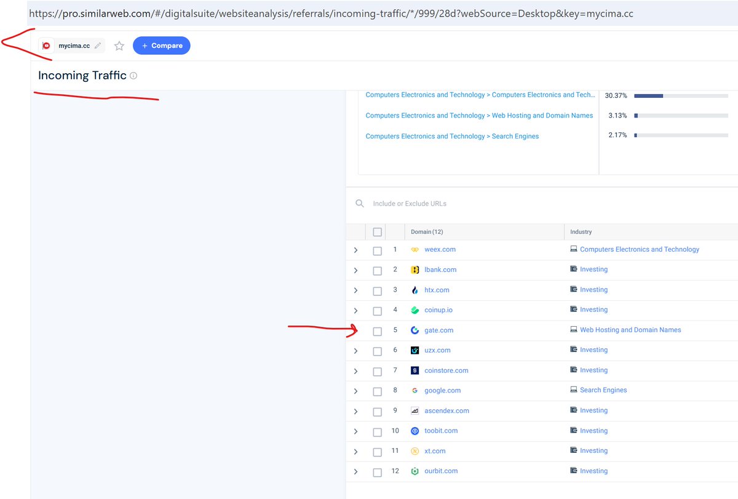Click the 30.37% category share bar
Screen dimensions: 738x499
pos(681,96)
